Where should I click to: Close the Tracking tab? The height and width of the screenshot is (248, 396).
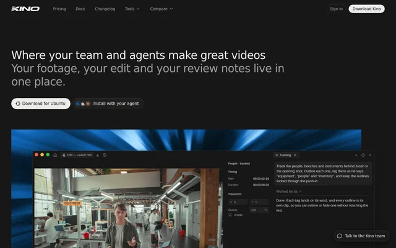(x=295, y=155)
